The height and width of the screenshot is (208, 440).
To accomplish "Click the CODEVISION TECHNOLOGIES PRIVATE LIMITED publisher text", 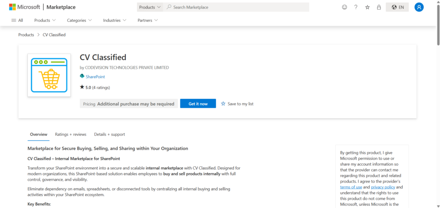I will 127,67.
